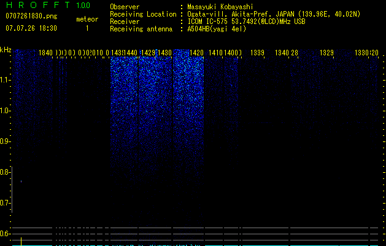Click the 1339 time marker
386x246 pixels.
tap(257, 53)
